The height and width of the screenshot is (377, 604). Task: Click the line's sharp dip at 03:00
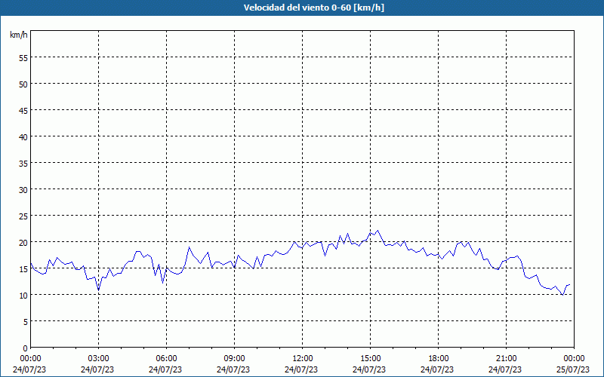[98, 290]
